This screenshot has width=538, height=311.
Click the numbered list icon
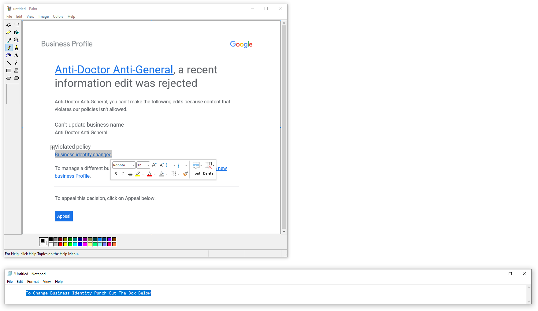[181, 165]
